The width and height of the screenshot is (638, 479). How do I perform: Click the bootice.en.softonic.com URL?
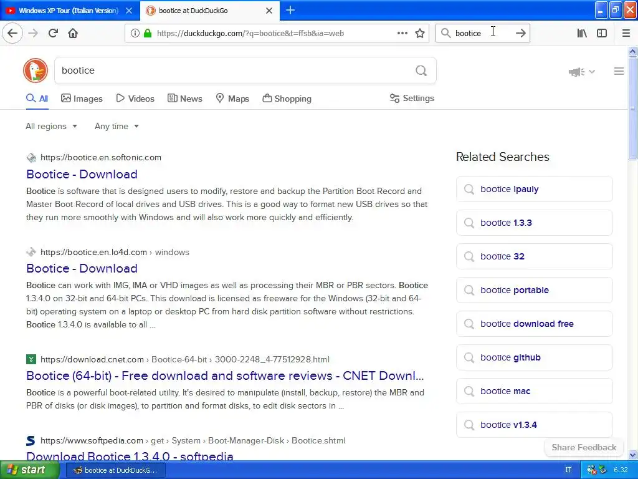[x=101, y=158]
